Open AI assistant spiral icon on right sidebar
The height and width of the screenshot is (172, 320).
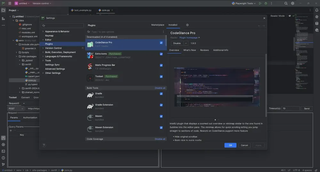tap(317, 17)
